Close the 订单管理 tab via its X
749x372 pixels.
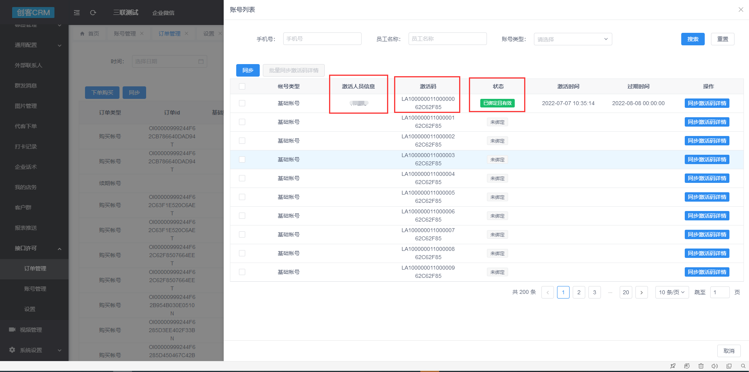click(x=186, y=33)
